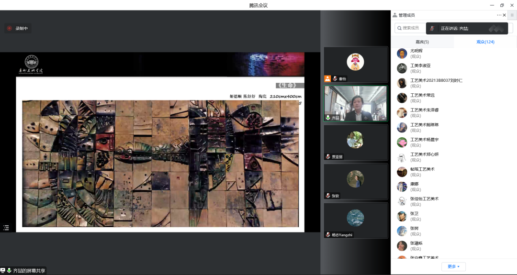Image resolution: width=517 pixels, height=275 pixels.
Task: Select 康娜 from the audience list
Action: coord(414,187)
